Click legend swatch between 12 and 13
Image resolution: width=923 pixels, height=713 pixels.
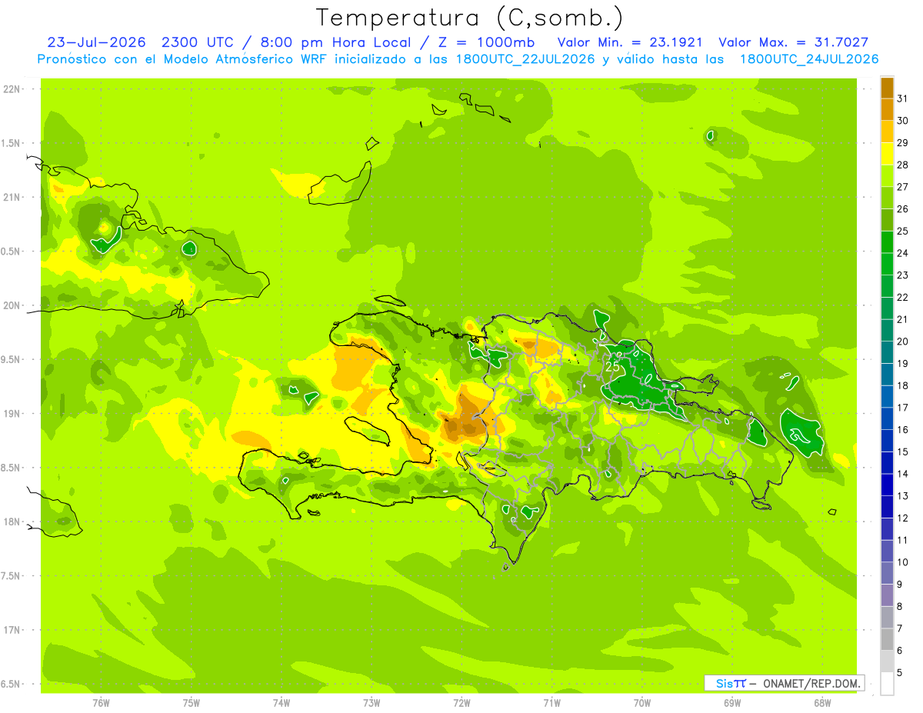click(887, 508)
